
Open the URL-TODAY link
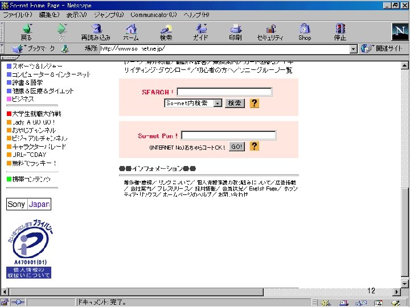click(x=29, y=155)
